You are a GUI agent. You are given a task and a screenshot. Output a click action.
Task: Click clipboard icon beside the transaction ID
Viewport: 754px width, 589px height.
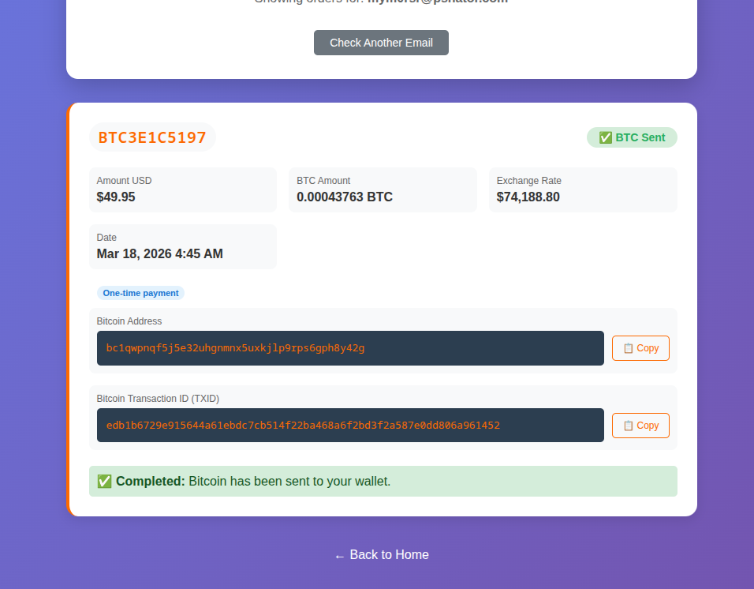629,426
